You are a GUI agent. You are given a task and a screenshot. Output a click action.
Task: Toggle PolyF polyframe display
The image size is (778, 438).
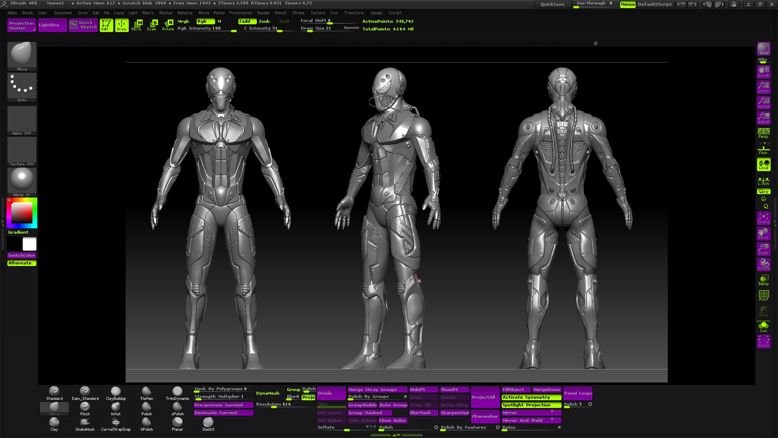763,295
